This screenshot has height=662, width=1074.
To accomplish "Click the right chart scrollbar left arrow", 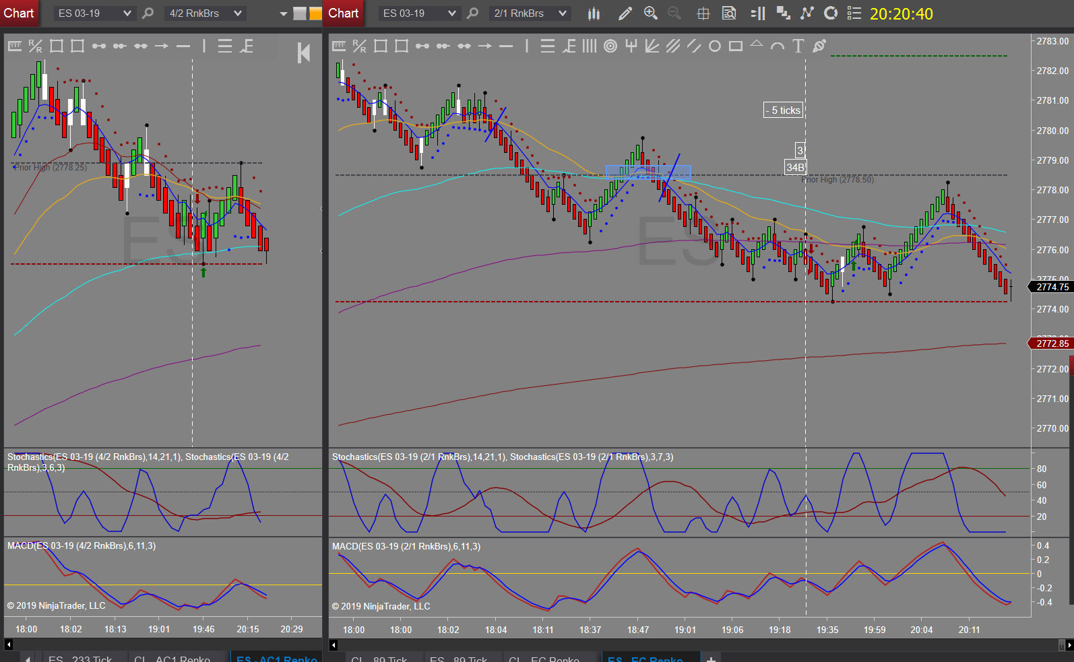I will click(333, 644).
